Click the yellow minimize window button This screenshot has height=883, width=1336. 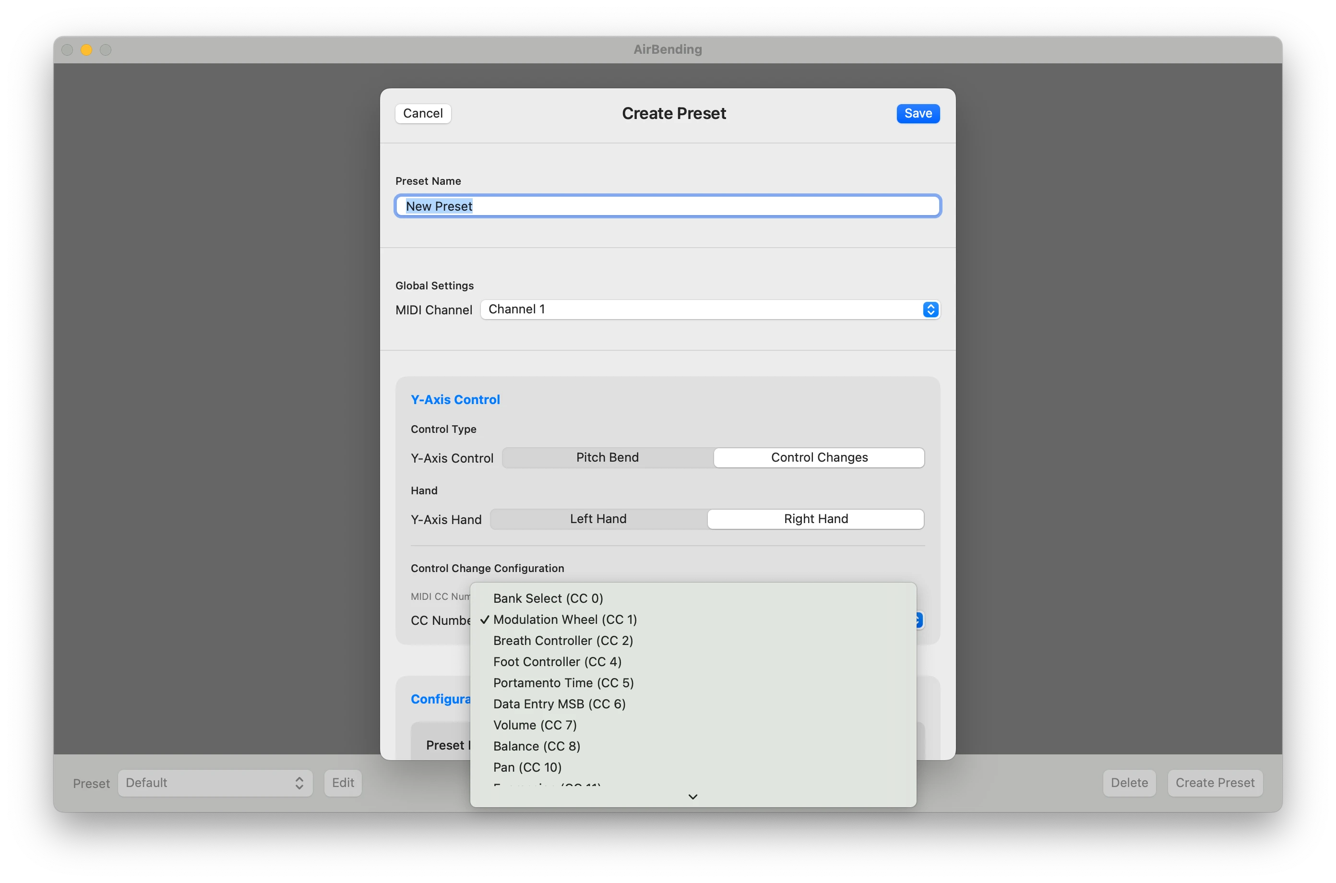tap(86, 49)
